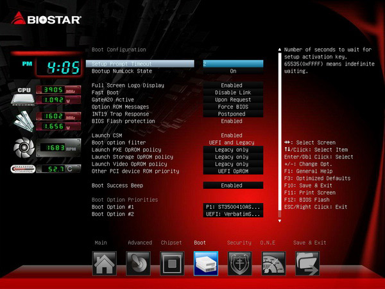385x289 pixels.
Task: Click the Save & Exit folder icon
Action: click(307, 263)
